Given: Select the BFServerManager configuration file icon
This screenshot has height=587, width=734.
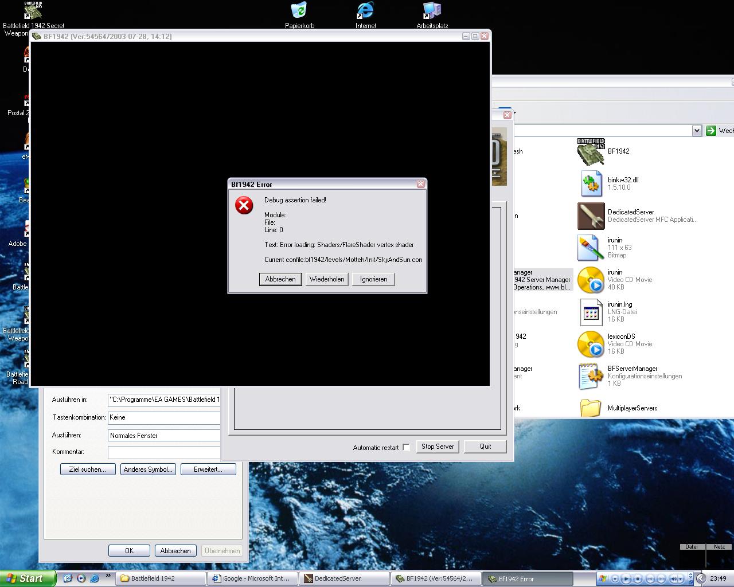Looking at the screenshot, I should [591, 376].
